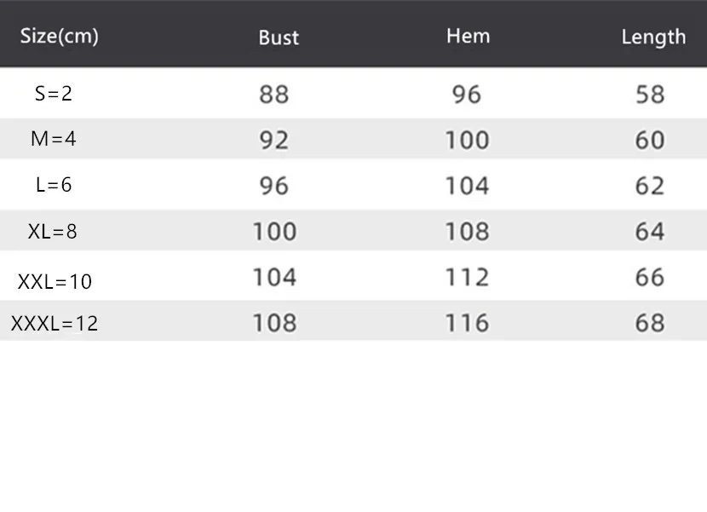Select hem value 100 in M row
707x512 pixels.
[468, 140]
